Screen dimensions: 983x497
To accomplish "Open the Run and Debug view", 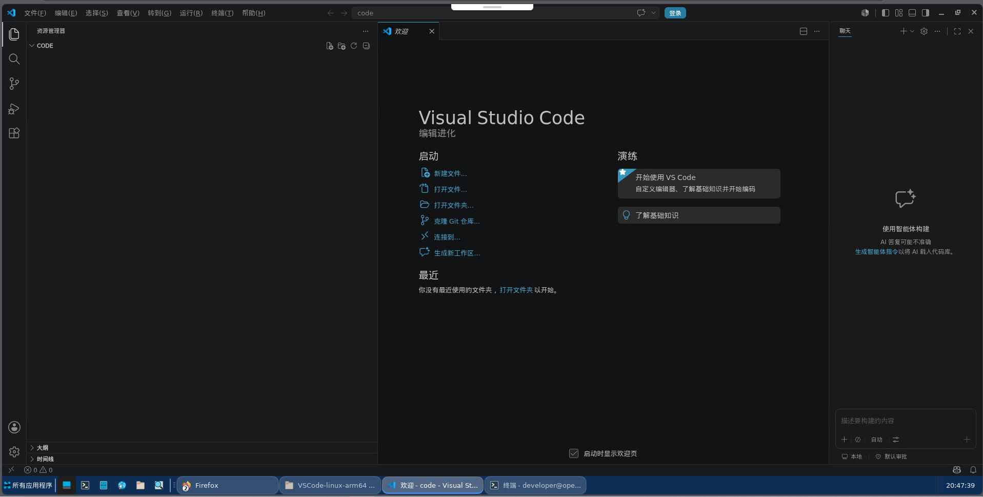I will point(14,109).
